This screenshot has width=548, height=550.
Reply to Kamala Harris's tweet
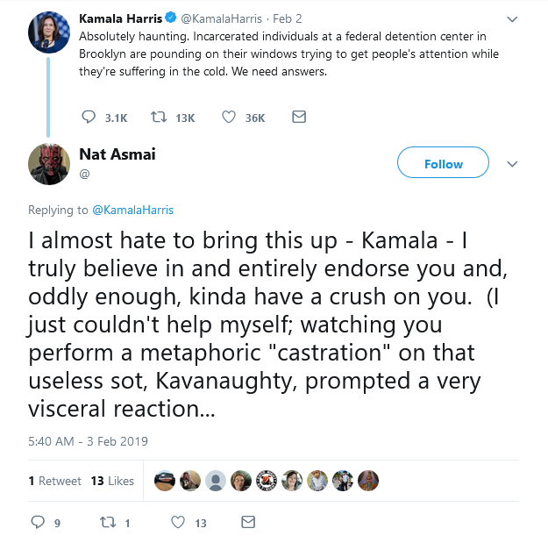click(x=88, y=118)
